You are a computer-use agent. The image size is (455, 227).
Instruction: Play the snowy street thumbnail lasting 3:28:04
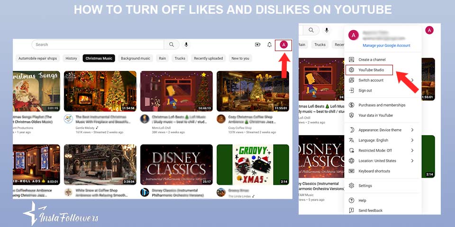coord(100,165)
